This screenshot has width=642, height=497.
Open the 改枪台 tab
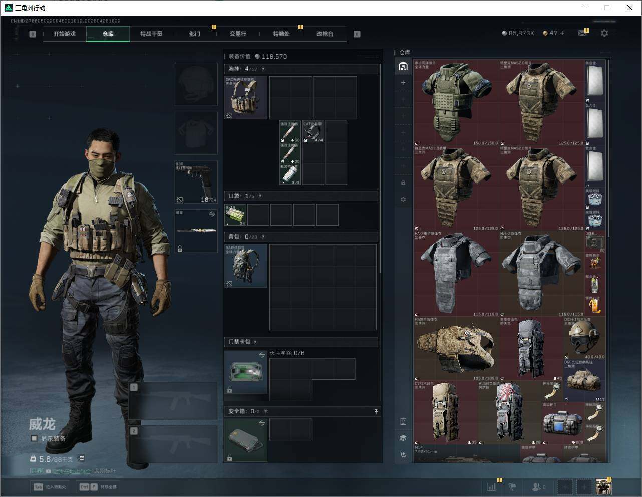tap(325, 34)
